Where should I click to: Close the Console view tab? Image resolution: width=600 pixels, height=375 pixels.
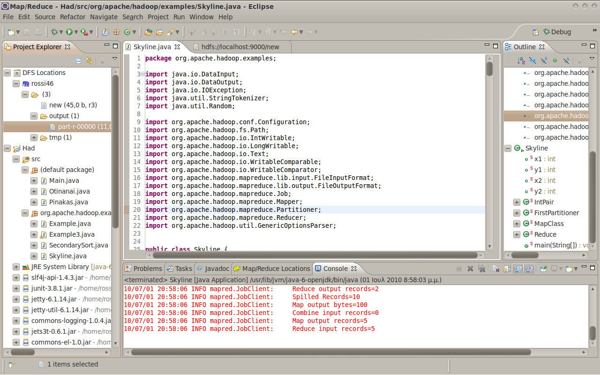click(x=354, y=269)
